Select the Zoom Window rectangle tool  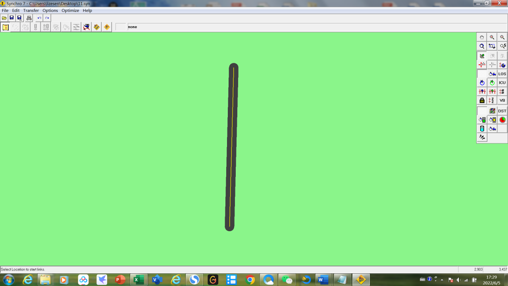[492, 46]
